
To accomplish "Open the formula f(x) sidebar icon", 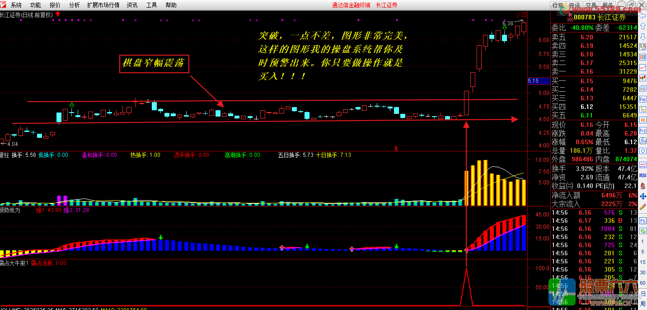I will pos(642,141).
